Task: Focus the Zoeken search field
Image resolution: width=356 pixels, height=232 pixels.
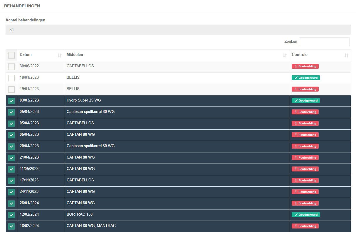Action: (324, 42)
